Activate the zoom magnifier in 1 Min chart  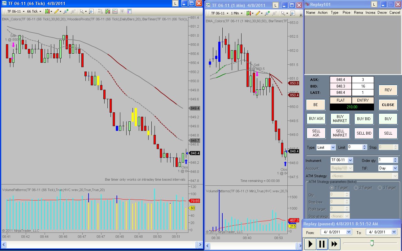292,13
